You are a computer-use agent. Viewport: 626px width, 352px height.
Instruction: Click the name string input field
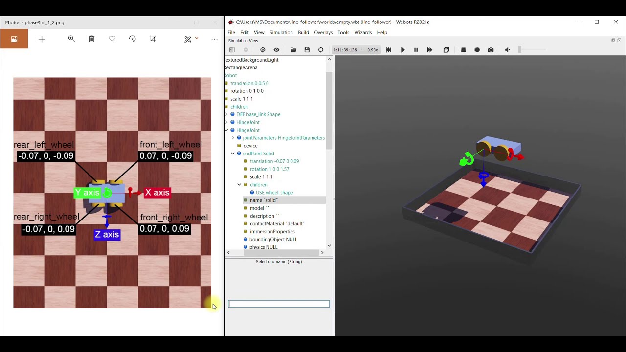coord(279,304)
